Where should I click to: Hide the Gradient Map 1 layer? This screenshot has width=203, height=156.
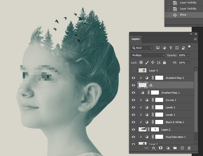[x=133, y=92]
